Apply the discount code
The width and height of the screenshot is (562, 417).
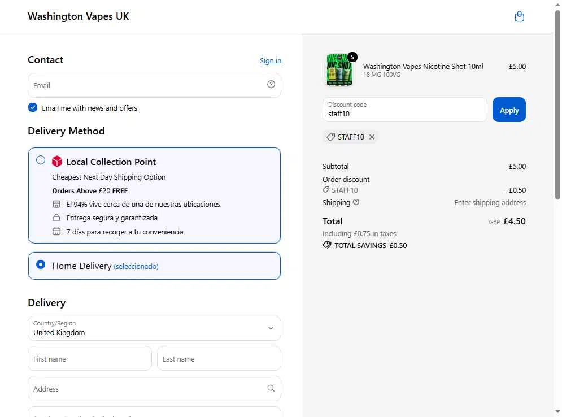[509, 110]
